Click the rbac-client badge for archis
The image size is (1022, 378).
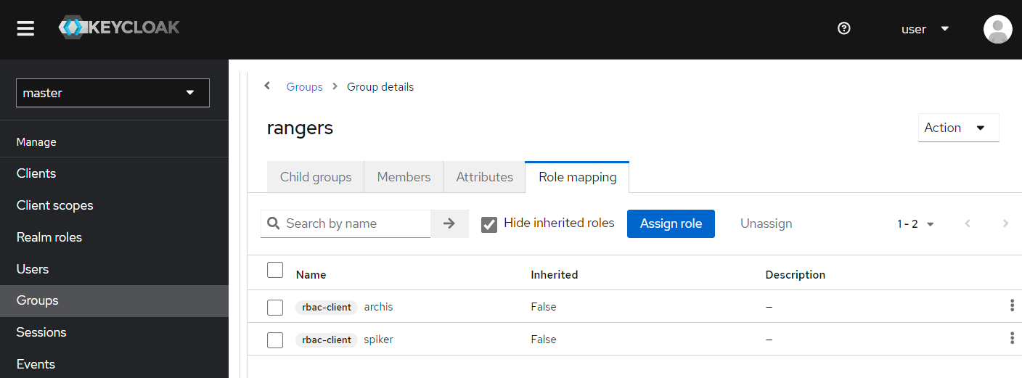pos(327,307)
